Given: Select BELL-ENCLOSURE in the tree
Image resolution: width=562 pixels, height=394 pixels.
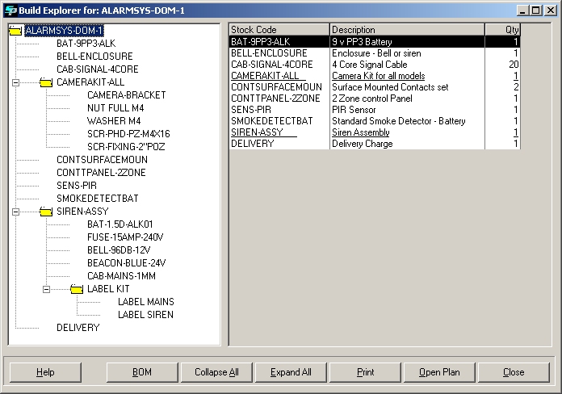Looking at the screenshot, I should (x=94, y=57).
